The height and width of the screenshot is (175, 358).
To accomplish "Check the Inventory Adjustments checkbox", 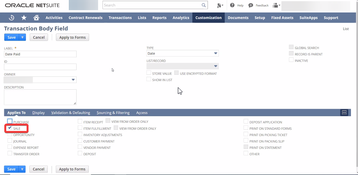I will 80,134.
